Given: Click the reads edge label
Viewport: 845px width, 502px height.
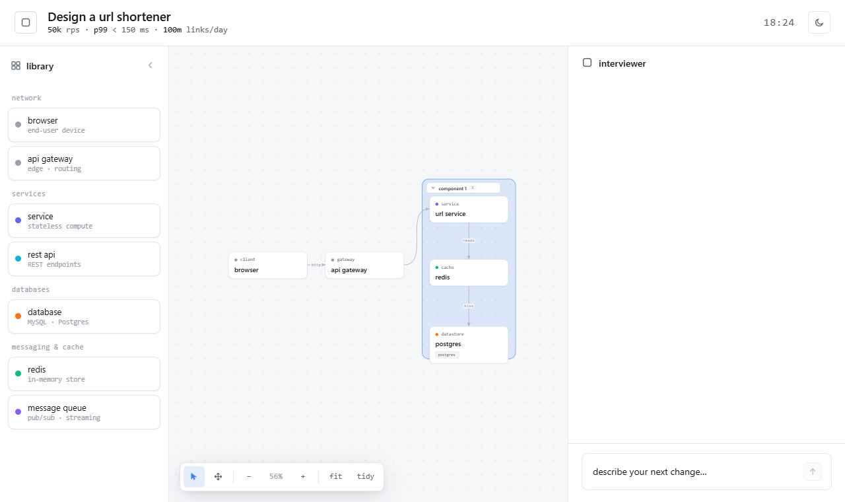Looking at the screenshot, I should 469,240.
